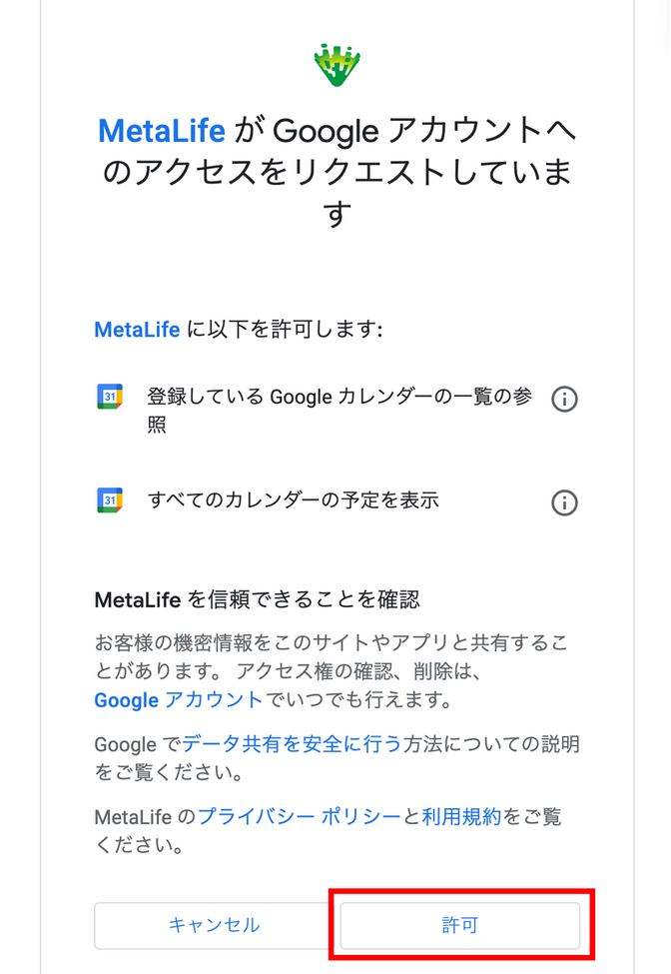Click the heading MetaLife を信頼できることを確認
Image resolution: width=671 pixels, height=974 pixels.
pos(257,599)
